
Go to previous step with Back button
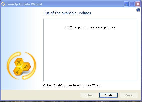pyautogui.click(x=90, y=95)
